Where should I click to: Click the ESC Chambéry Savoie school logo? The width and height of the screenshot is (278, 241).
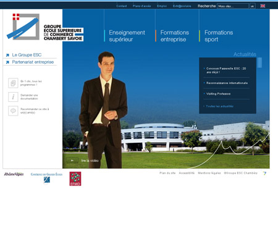45,27
